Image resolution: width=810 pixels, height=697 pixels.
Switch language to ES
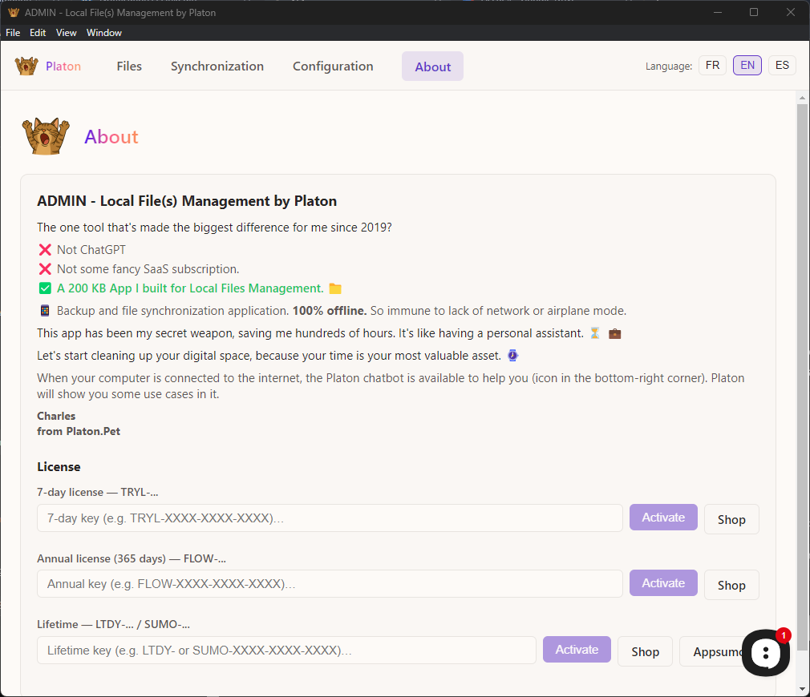click(x=782, y=66)
